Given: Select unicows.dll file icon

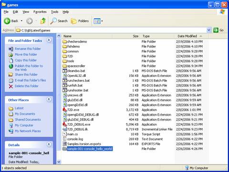Looking at the screenshot, I should pos(64,95).
